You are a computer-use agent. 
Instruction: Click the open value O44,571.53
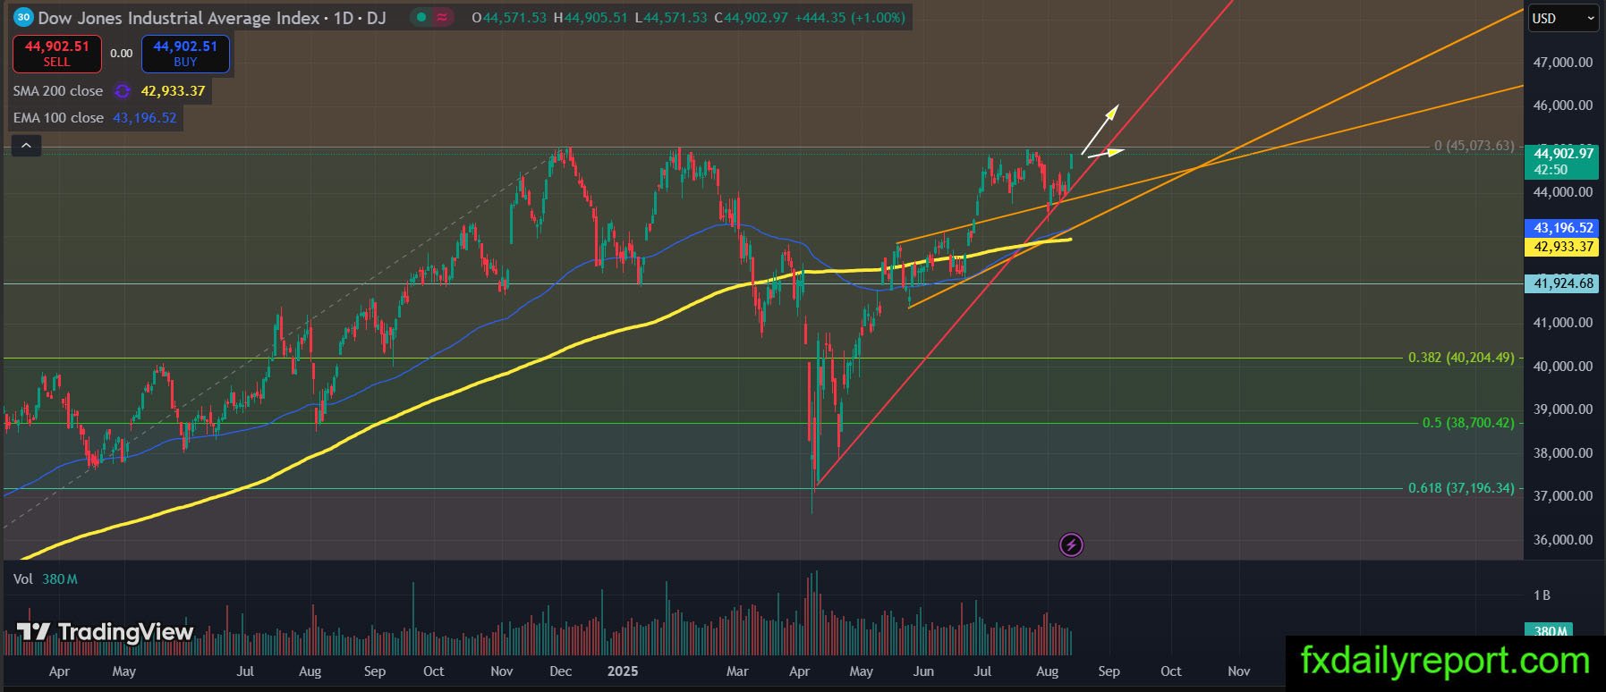[x=508, y=18]
